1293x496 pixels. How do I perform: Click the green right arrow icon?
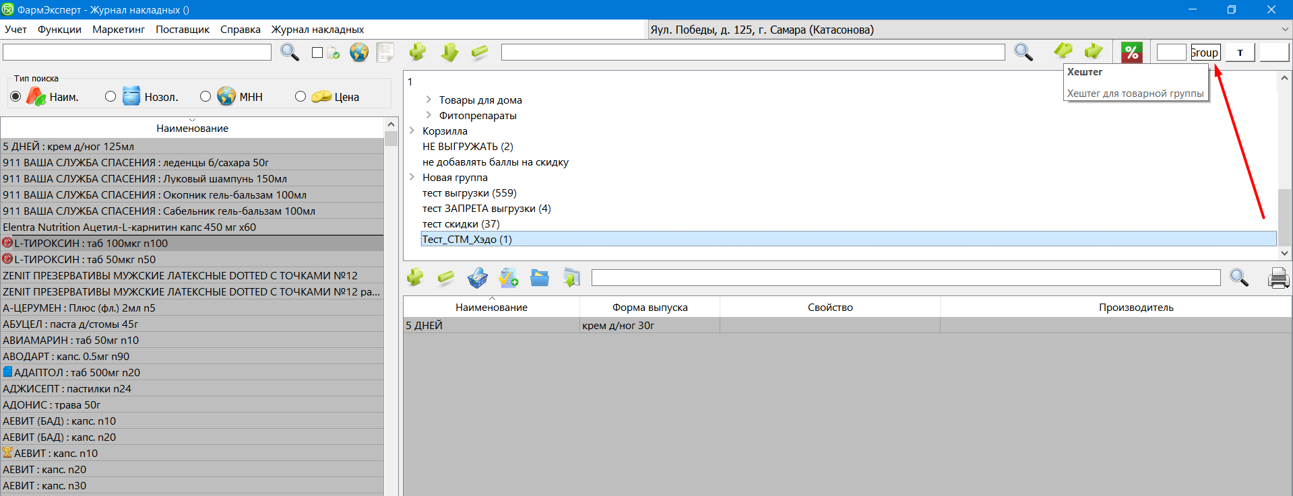click(1094, 51)
